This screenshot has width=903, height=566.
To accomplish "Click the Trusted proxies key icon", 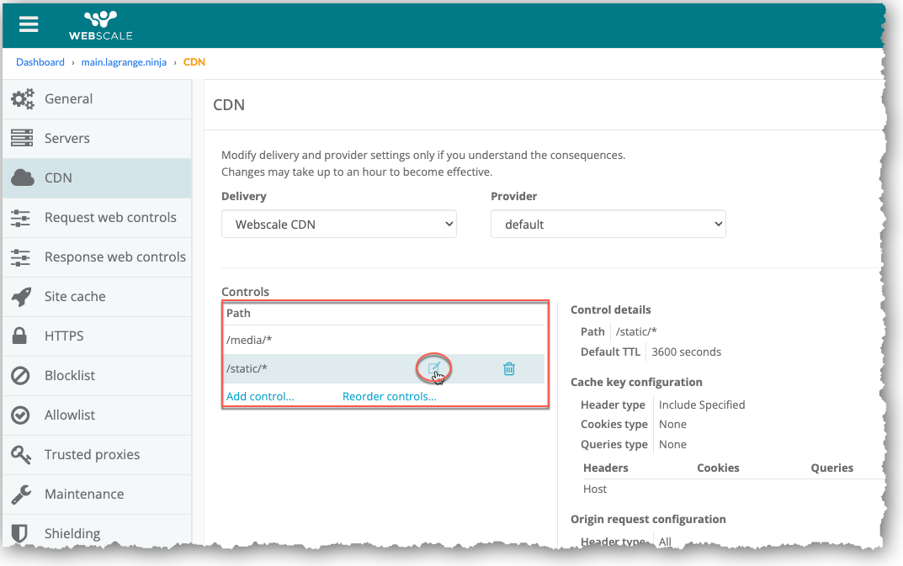I will 21,454.
